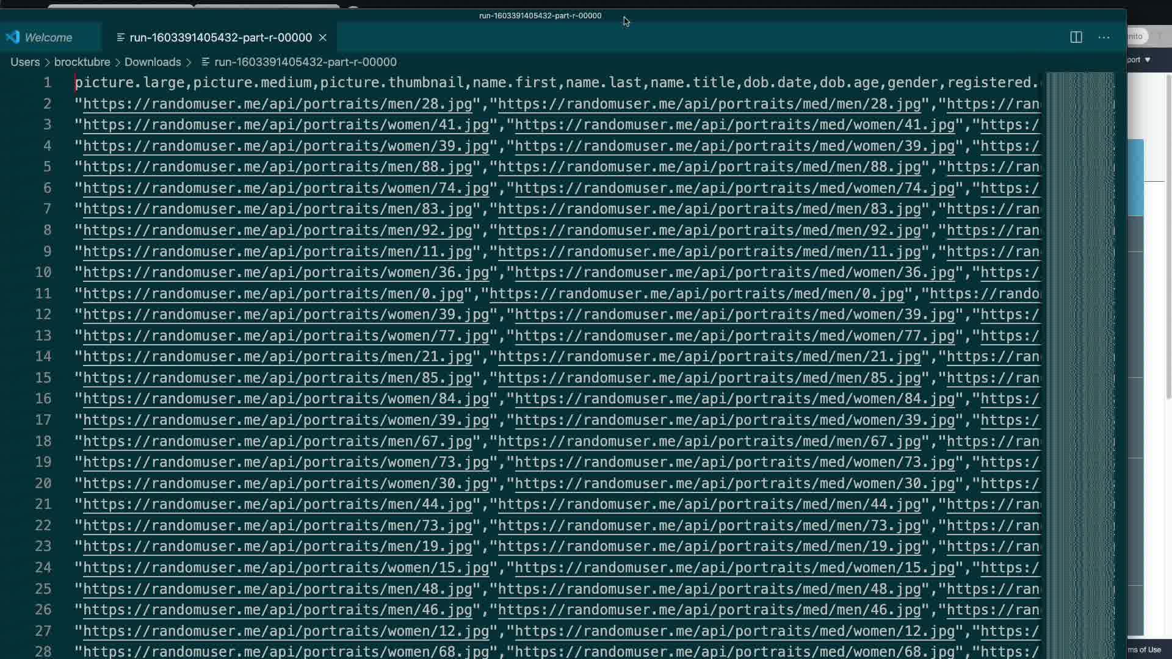
Task: Click the file name breadcrumb after Downloads
Action: coord(305,62)
